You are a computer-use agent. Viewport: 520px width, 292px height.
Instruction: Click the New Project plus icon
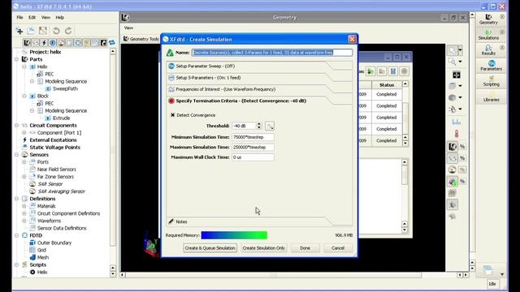pos(19,31)
